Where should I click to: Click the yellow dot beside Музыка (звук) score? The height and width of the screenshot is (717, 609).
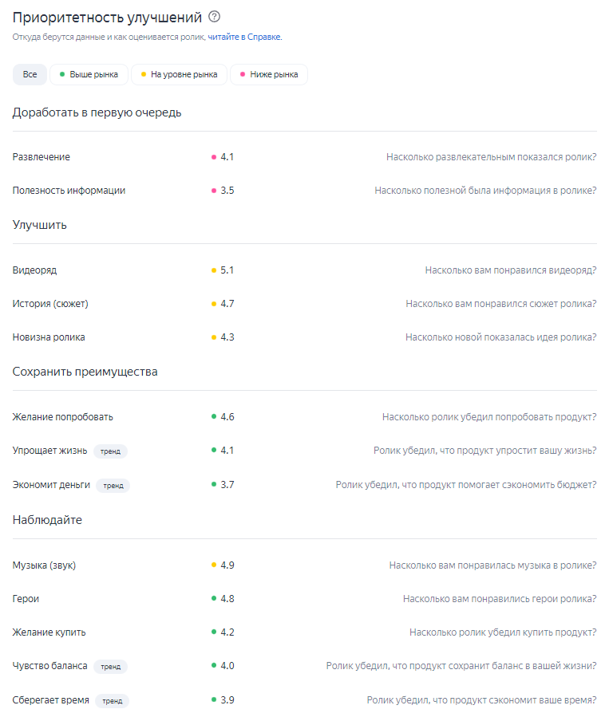click(x=214, y=565)
